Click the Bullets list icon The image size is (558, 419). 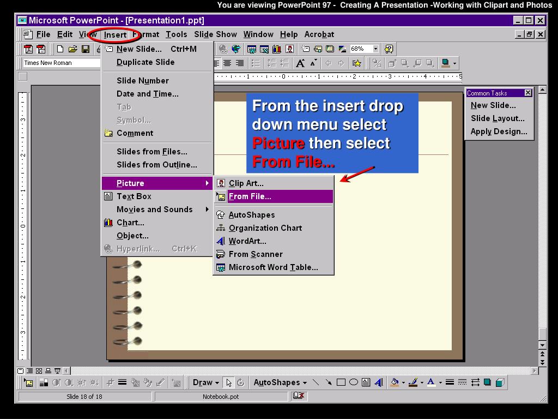[x=256, y=63]
